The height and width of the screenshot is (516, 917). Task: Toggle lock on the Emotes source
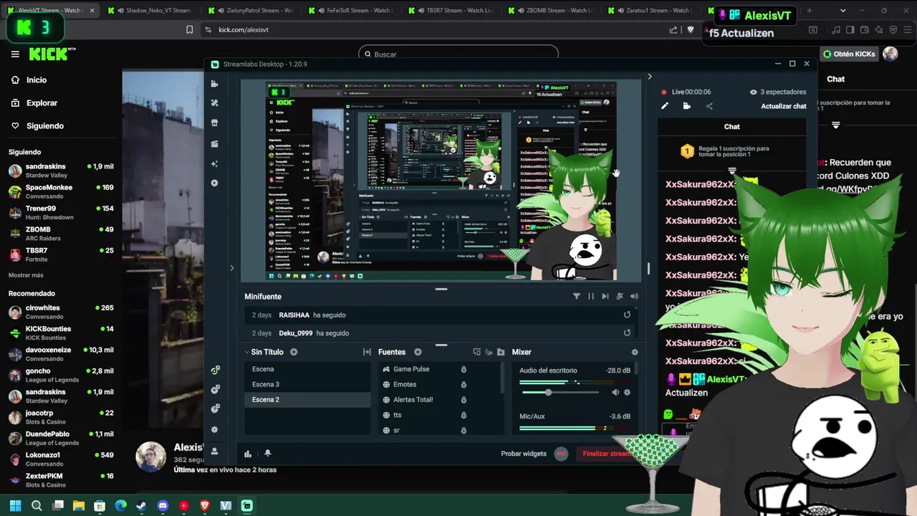point(464,385)
